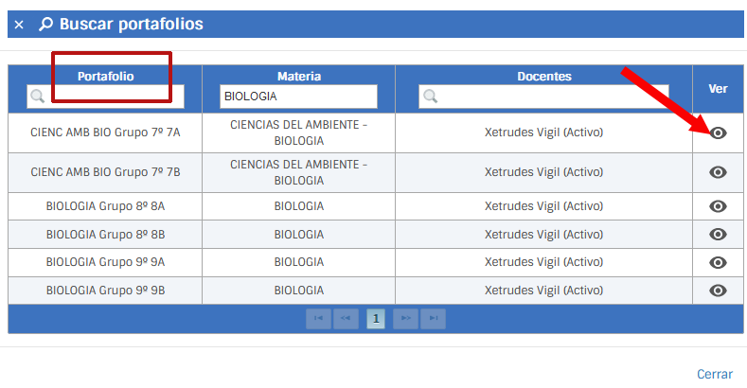Show BIOLOGIA Grupo 9º 9B portfolio details
The width and height of the screenshot is (747, 388).
tap(719, 291)
